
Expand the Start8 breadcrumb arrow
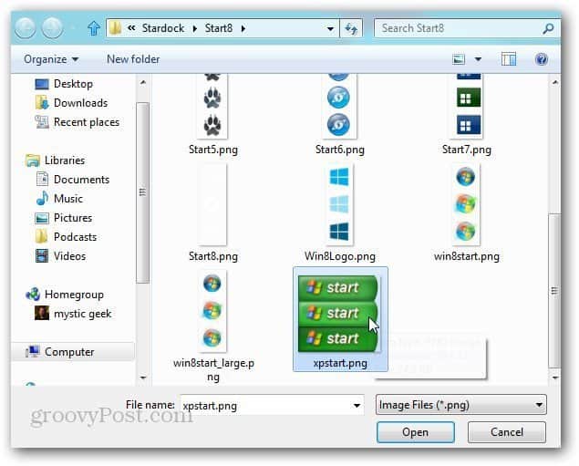(x=243, y=28)
